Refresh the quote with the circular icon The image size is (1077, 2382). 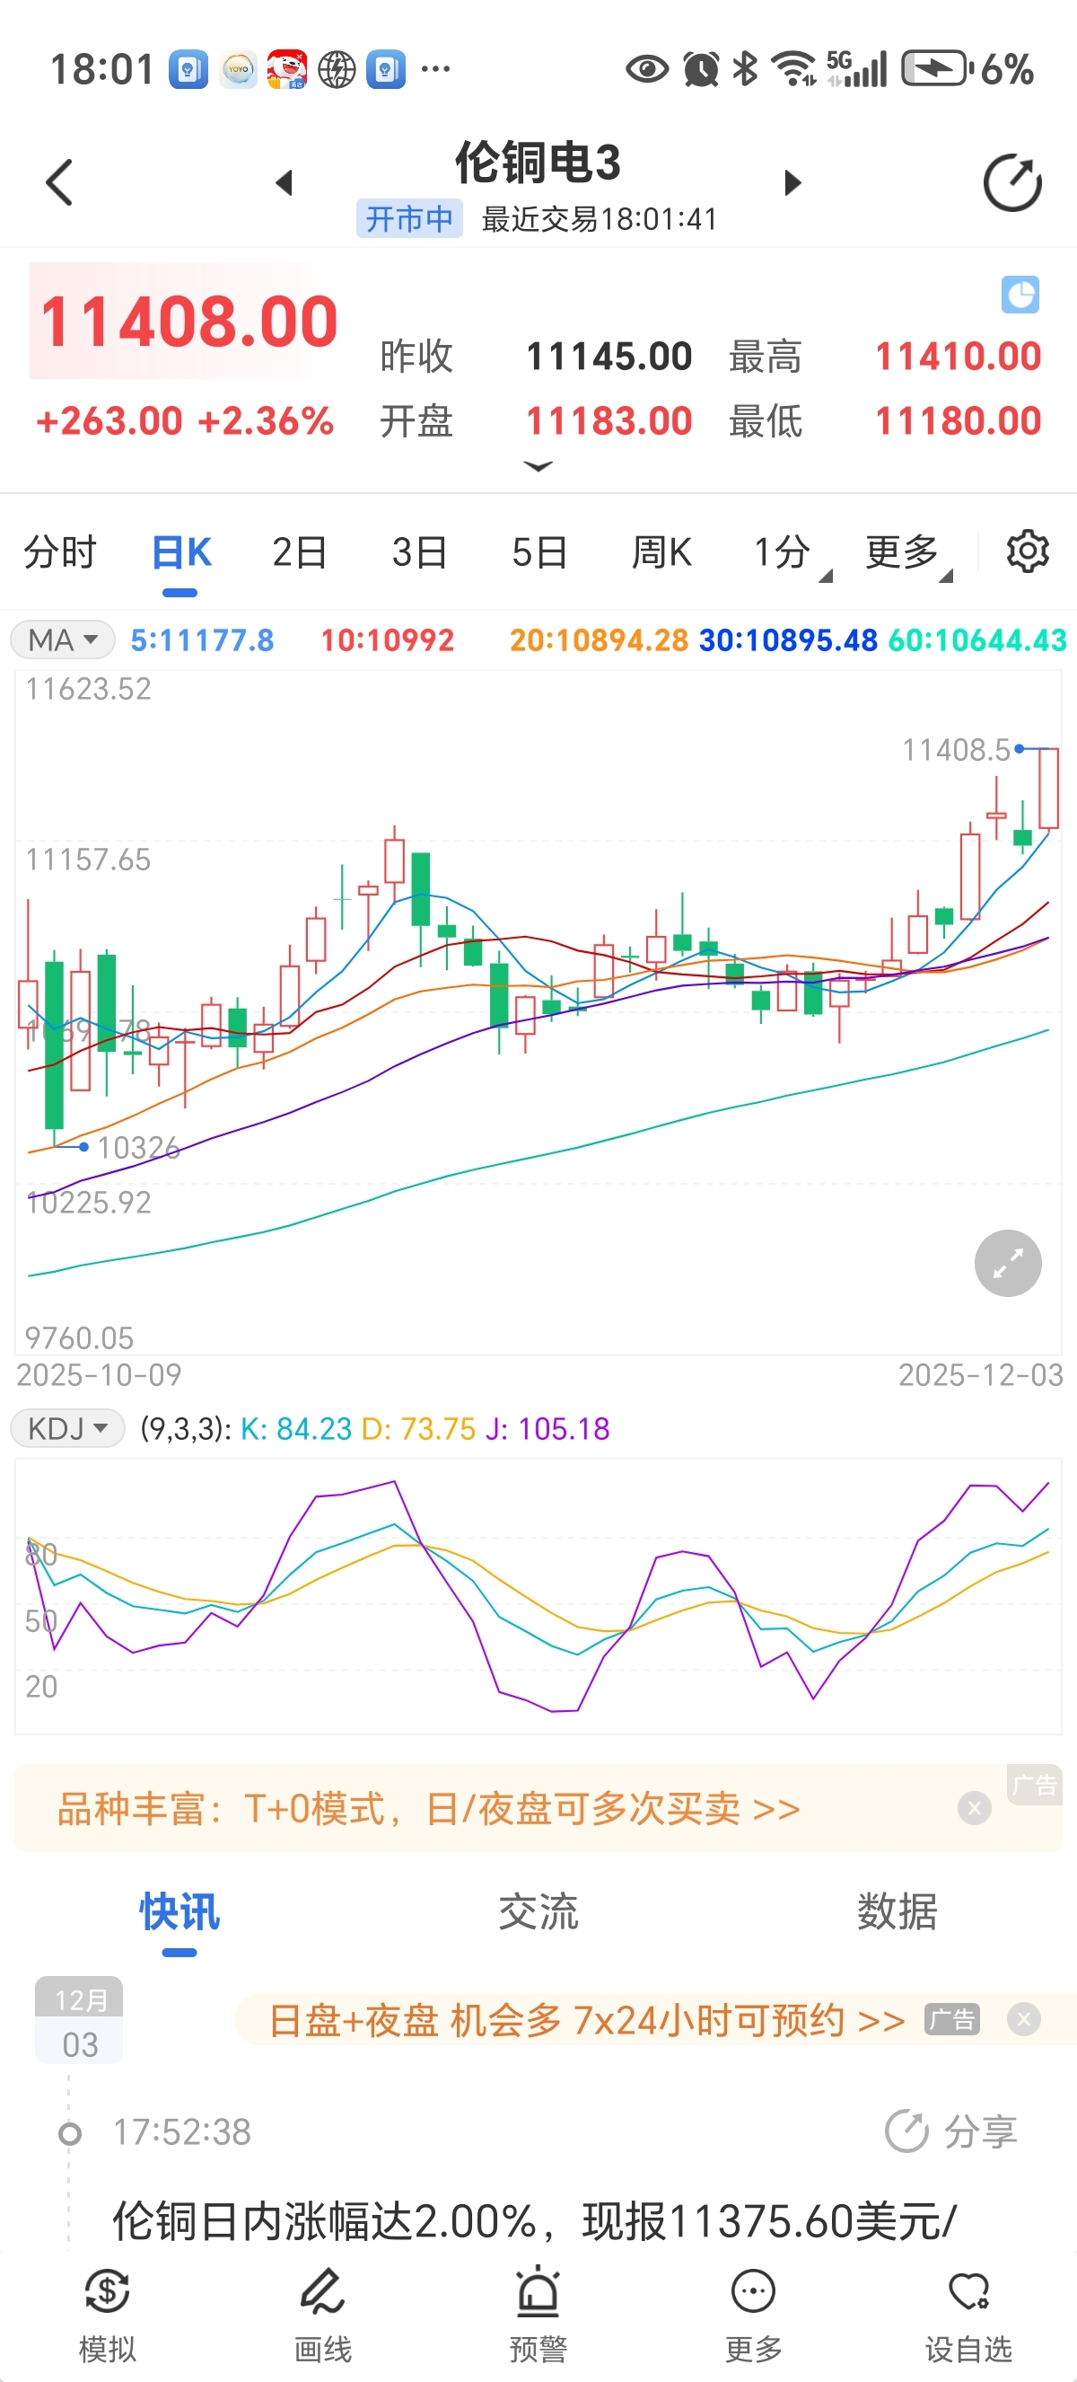point(1012,183)
